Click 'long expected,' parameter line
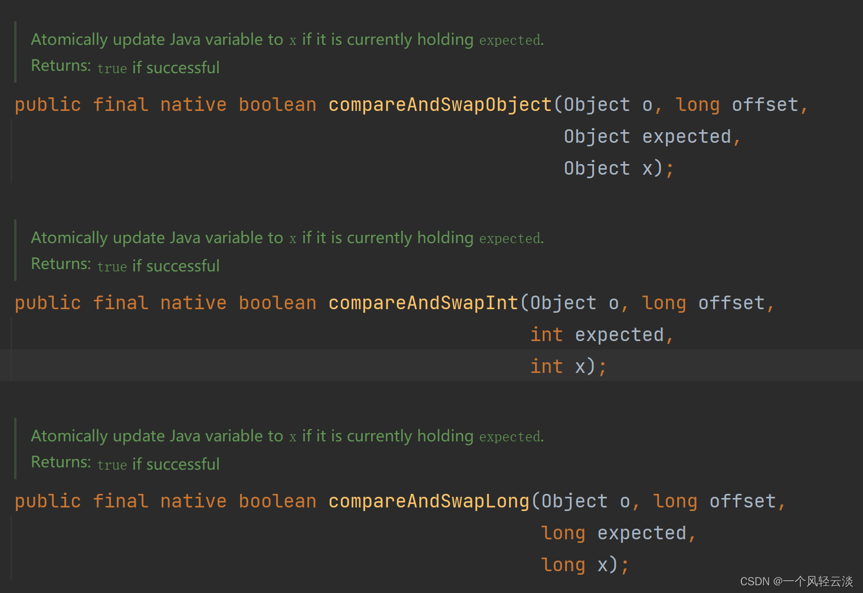863x593 pixels. 619,533
